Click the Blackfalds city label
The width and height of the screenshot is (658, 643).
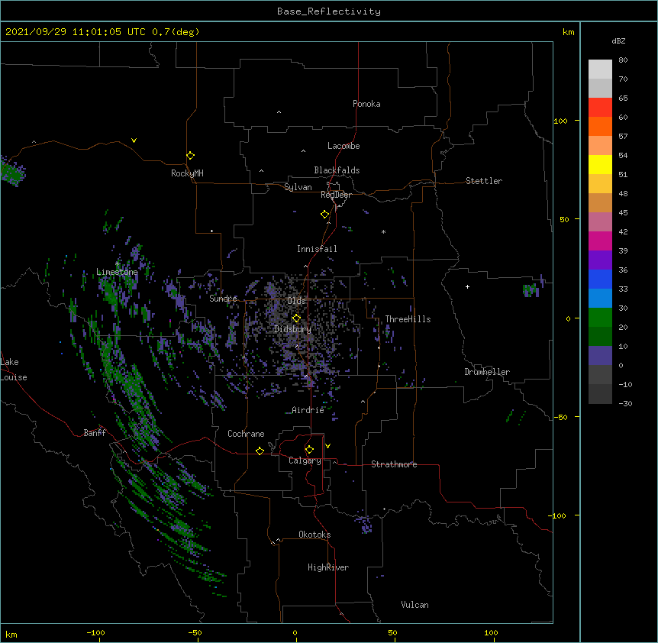337,170
